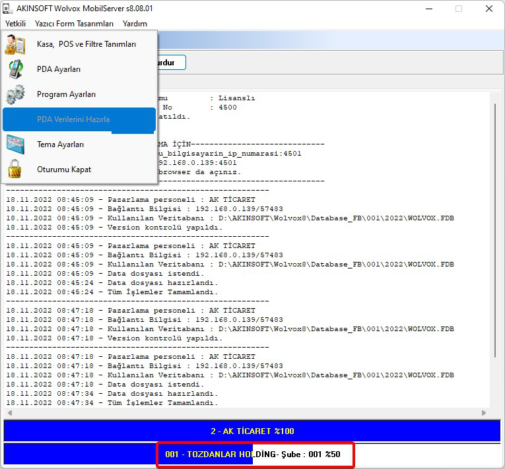Close the MobilServer window
The width and height of the screenshot is (505, 469).
click(x=489, y=9)
